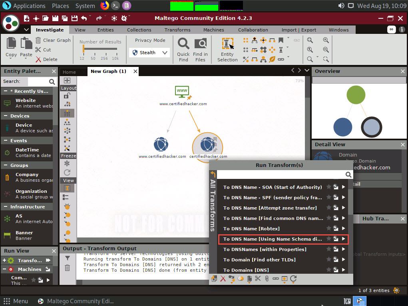Select To DNS Name [Robtex] transform
Image resolution: width=408 pixels, height=306 pixels.
coord(251,229)
